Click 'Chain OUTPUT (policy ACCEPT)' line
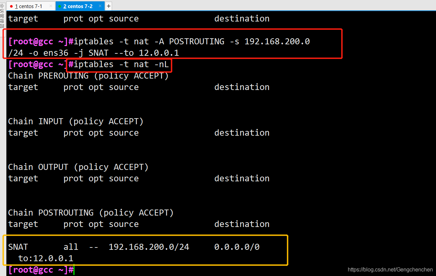This screenshot has height=276, width=436. [x=78, y=167]
